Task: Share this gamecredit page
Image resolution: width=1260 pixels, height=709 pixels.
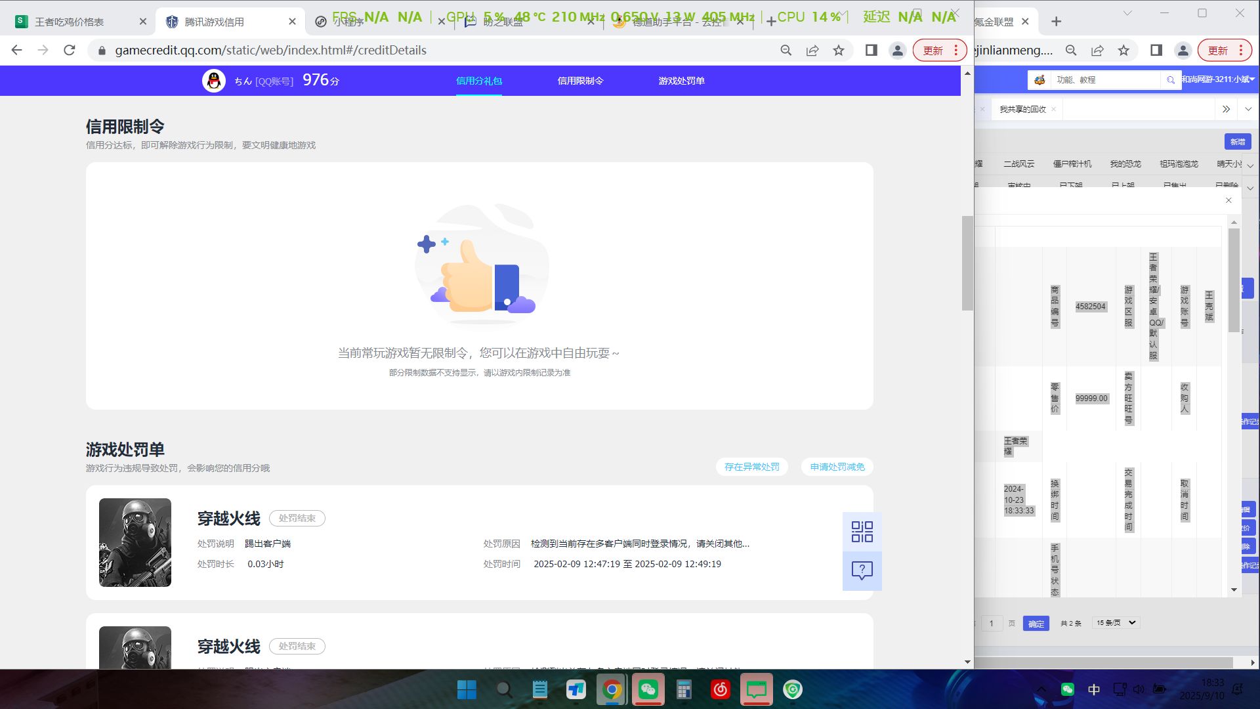Action: click(812, 50)
